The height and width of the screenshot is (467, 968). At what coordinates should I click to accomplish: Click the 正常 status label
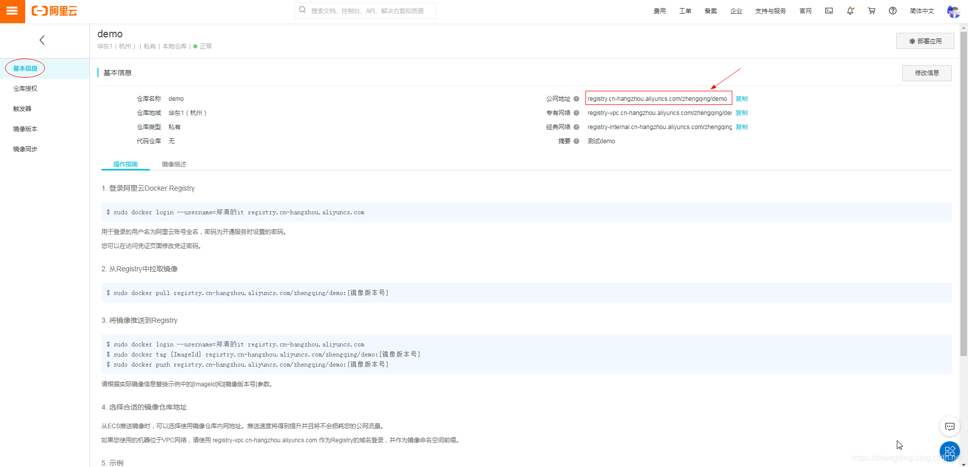point(206,46)
